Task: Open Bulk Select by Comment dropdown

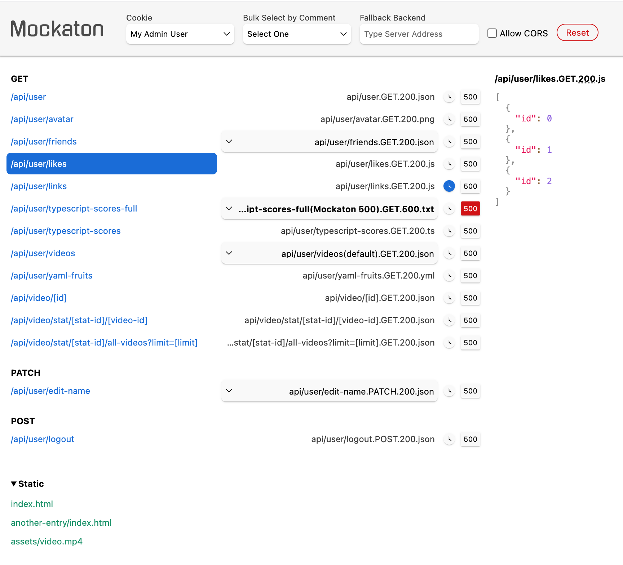Action: tap(297, 34)
